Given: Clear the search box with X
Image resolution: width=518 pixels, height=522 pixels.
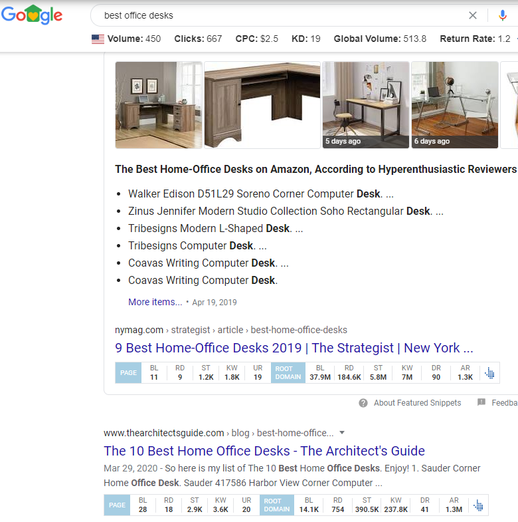Looking at the screenshot, I should pyautogui.click(x=472, y=15).
